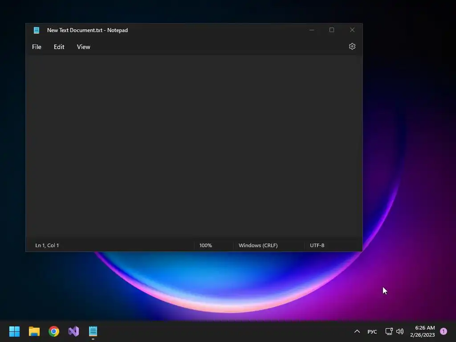The width and height of the screenshot is (456, 342).
Task: Open the volume speaker tray icon
Action: click(400, 331)
